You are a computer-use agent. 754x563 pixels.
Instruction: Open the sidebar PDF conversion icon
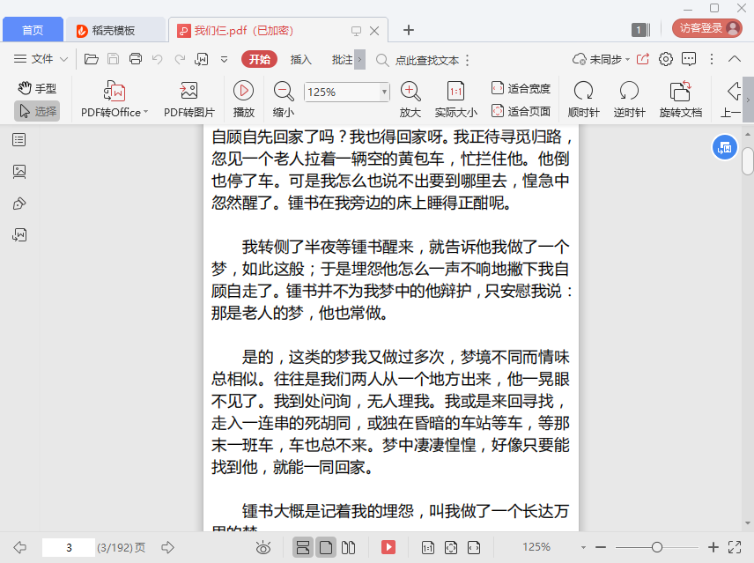[19, 235]
